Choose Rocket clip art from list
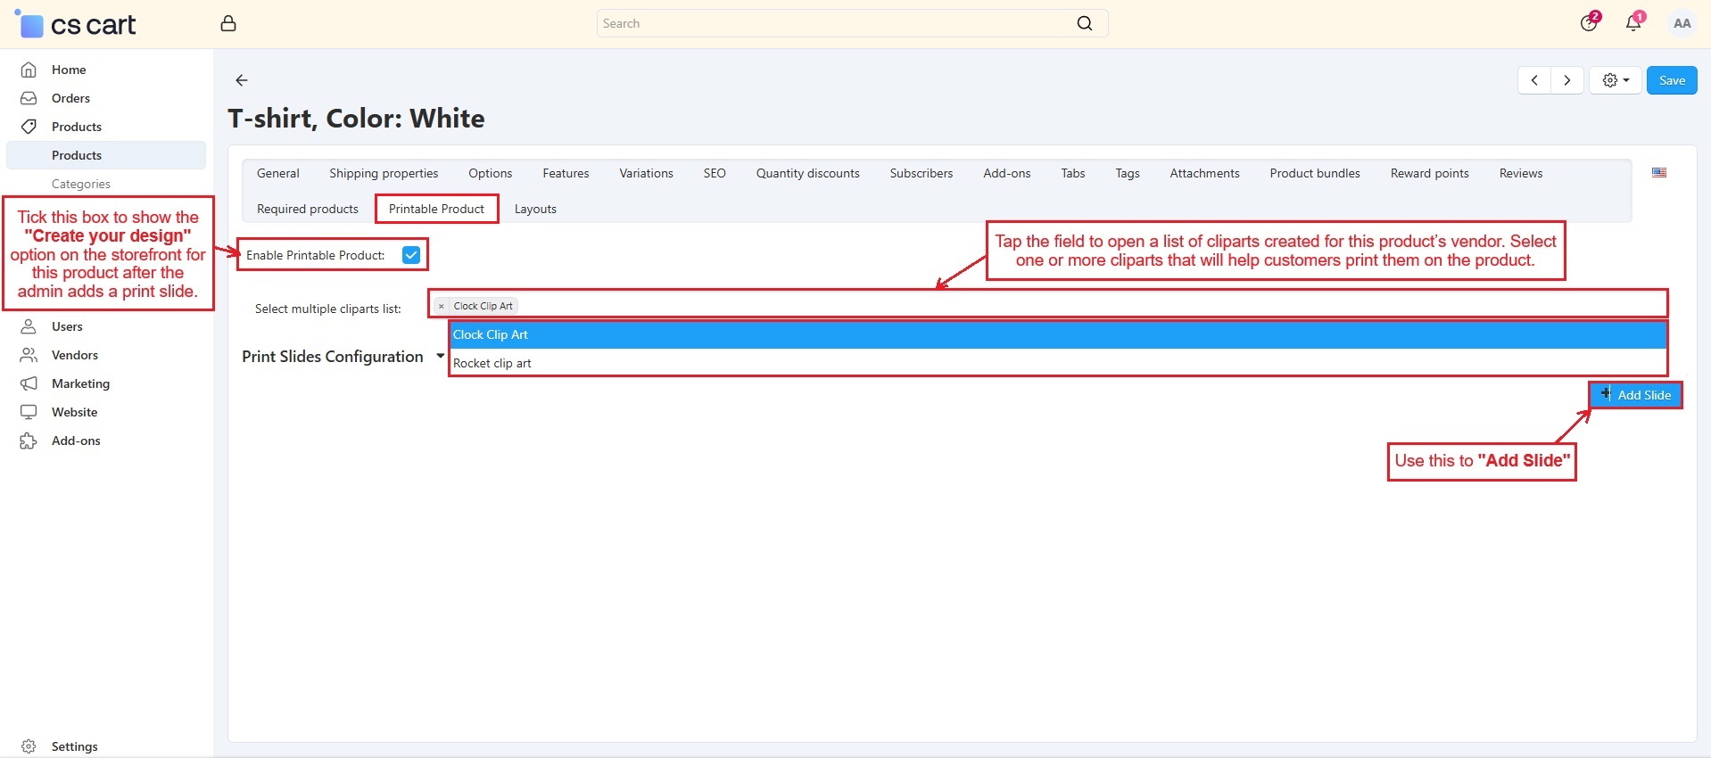Screen dimensions: 1711x758 coord(492,363)
